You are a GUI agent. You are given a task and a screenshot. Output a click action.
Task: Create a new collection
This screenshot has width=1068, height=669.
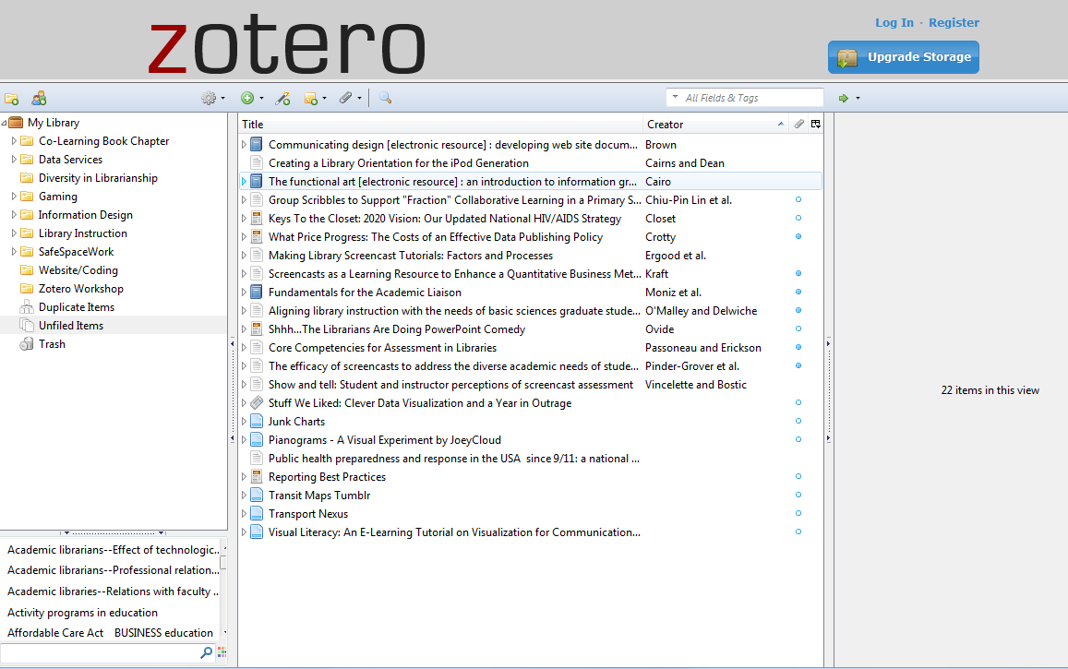coord(13,98)
